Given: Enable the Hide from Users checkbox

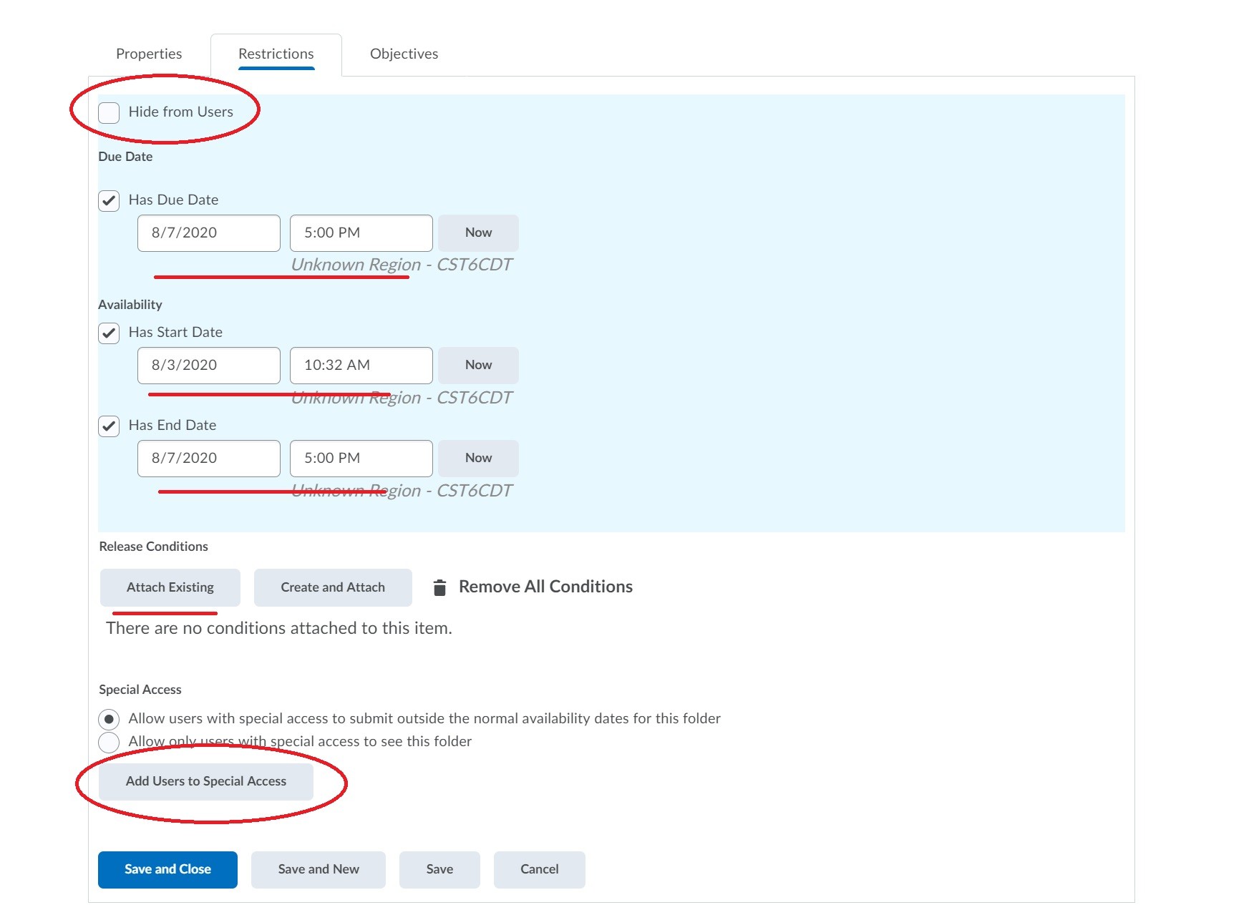Looking at the screenshot, I should 109,112.
